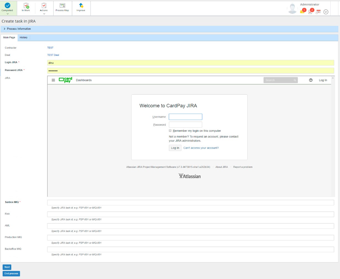
Task: Open tasks icon with badge 2
Action: [311, 11]
